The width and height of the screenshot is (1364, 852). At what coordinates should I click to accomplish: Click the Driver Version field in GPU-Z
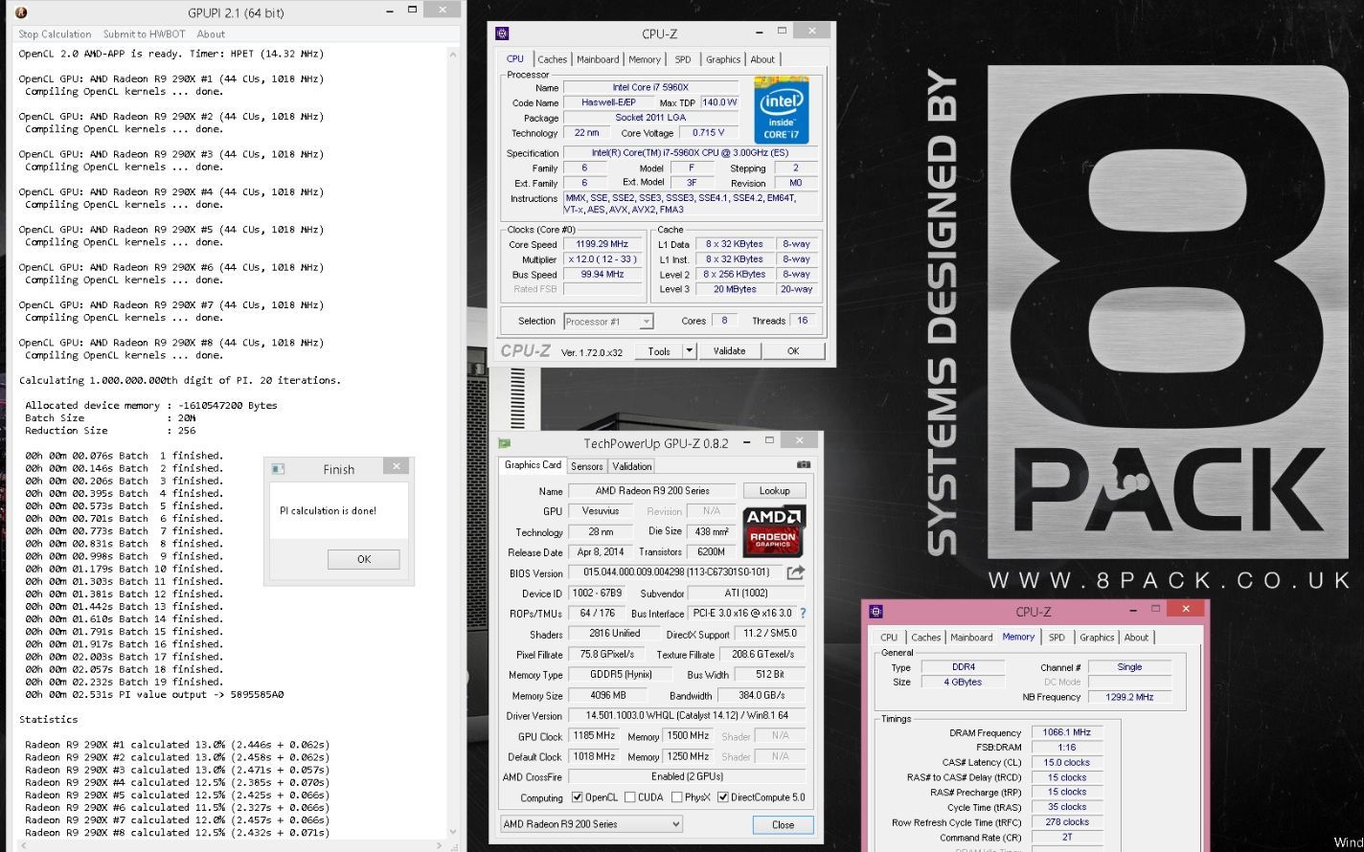pyautogui.click(x=687, y=716)
